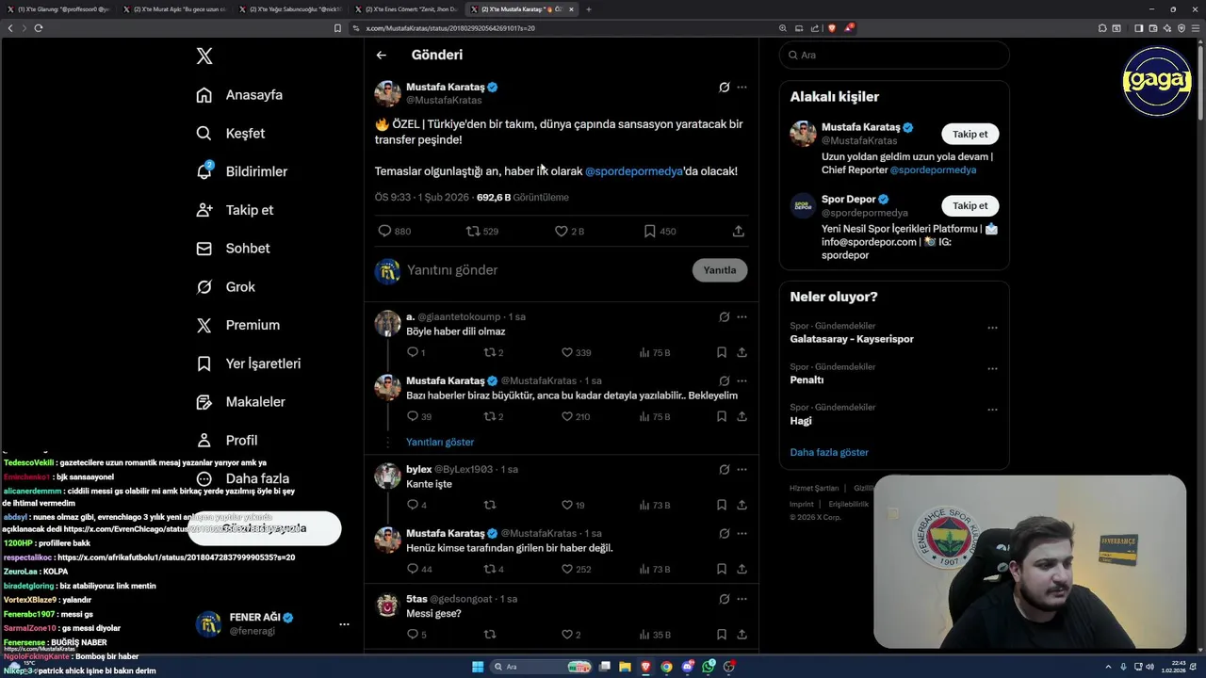Open a new browser tab

589,9
